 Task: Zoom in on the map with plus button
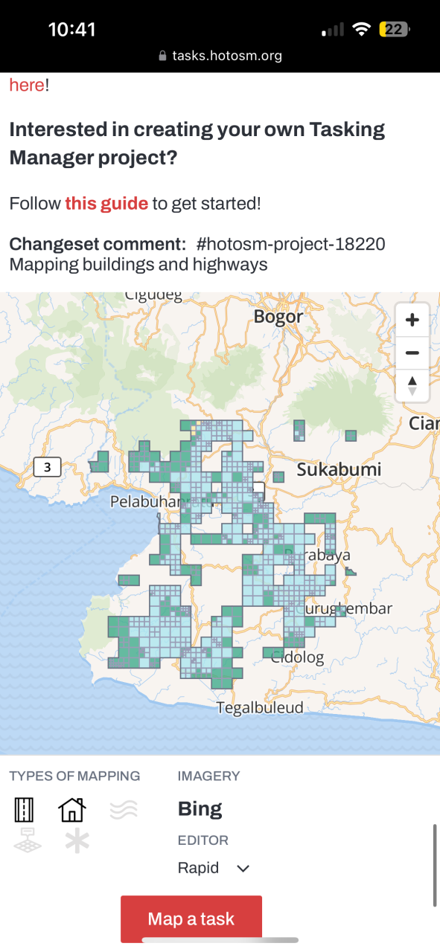coord(412,321)
